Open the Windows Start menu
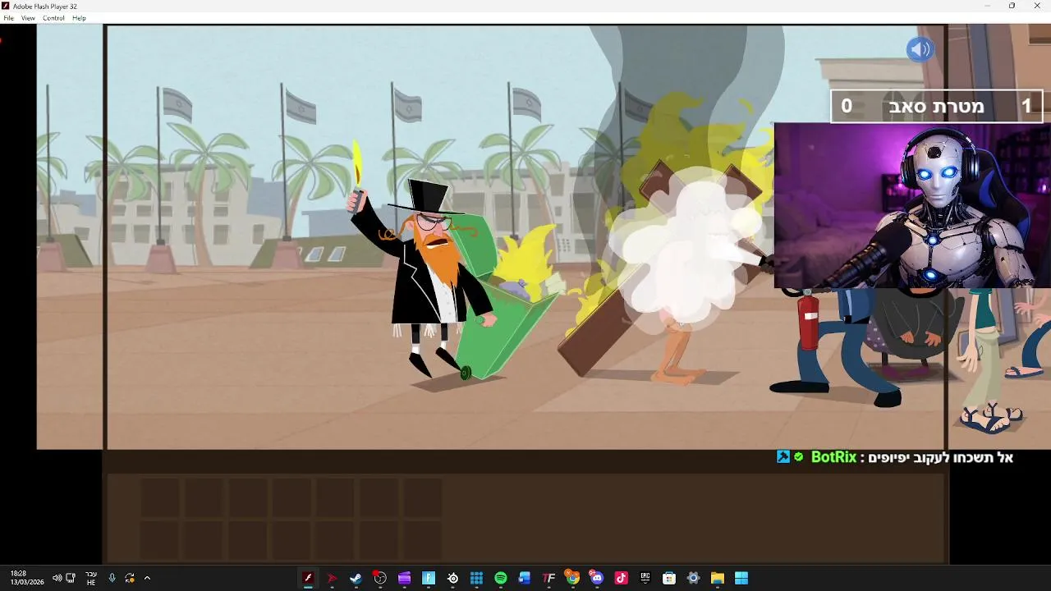 point(741,578)
